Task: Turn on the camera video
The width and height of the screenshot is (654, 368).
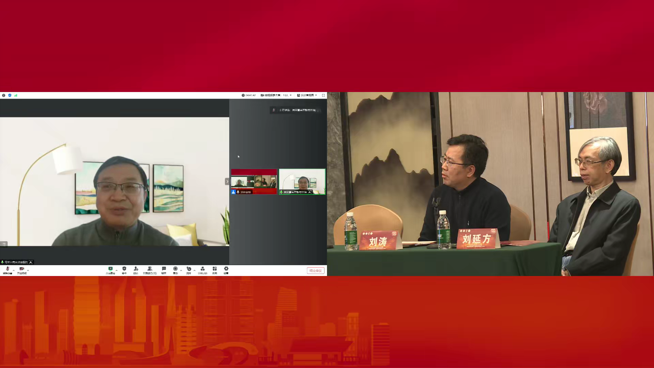Action: pos(22,270)
